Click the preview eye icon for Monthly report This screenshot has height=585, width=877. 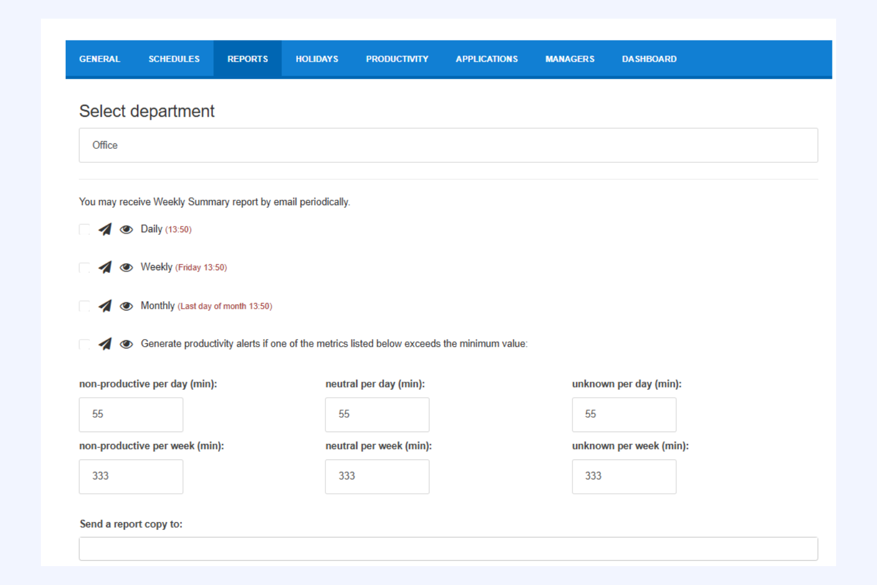click(x=126, y=306)
